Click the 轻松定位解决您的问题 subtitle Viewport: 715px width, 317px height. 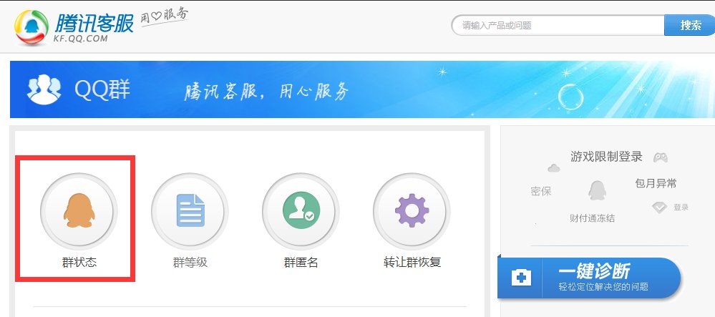tap(603, 287)
